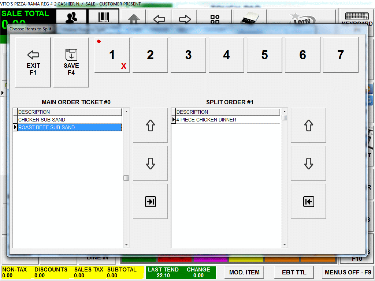Click main order up arrow button
Screen dimensions: 375x281
tap(150, 125)
